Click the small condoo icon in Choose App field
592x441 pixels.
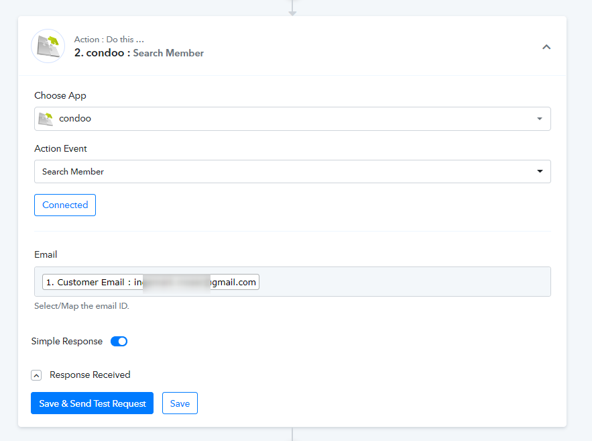46,119
